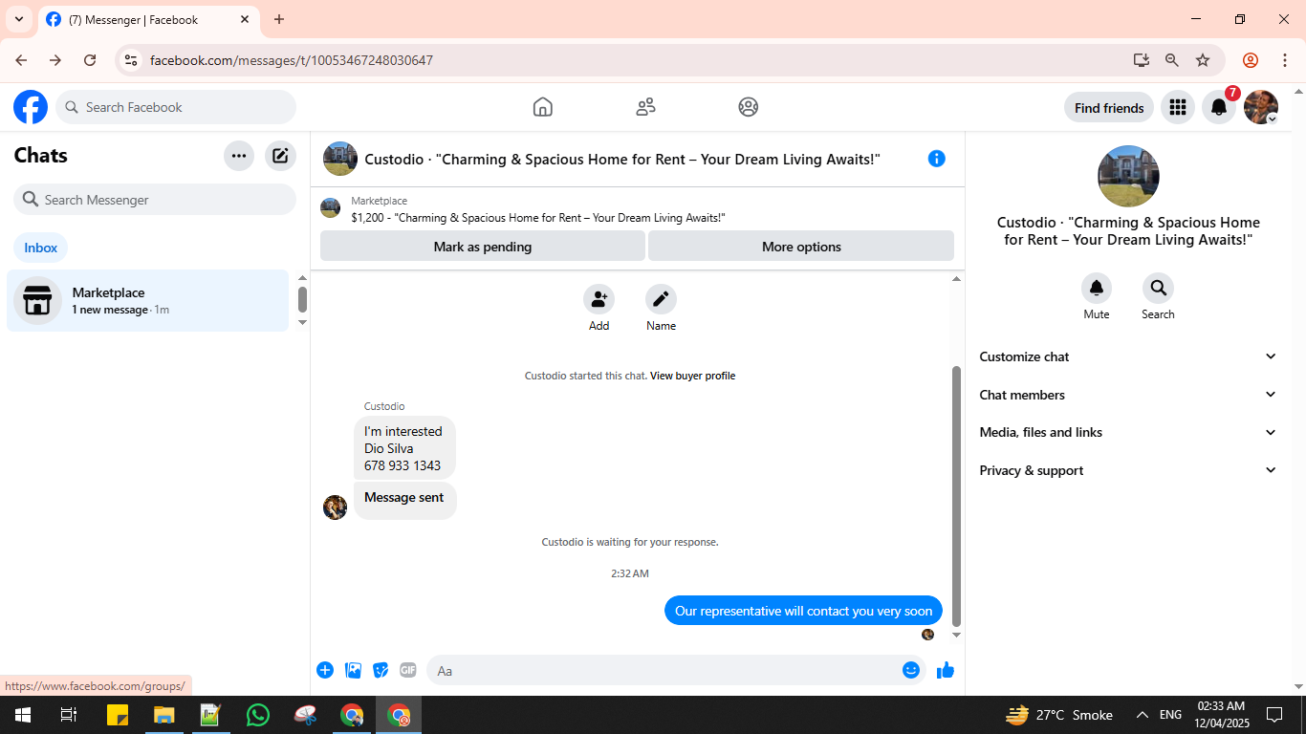1306x734 pixels.
Task: Click the Search Messenger field
Action: [155, 200]
